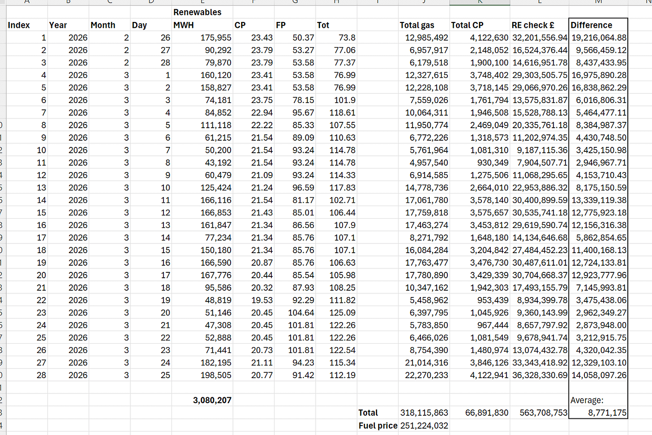
Task: Select FP value 50.37
Action: pyautogui.click(x=295, y=38)
